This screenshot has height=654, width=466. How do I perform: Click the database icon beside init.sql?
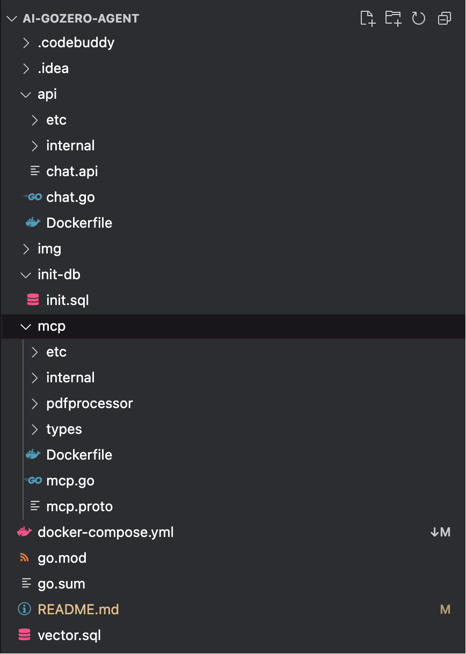[33, 300]
